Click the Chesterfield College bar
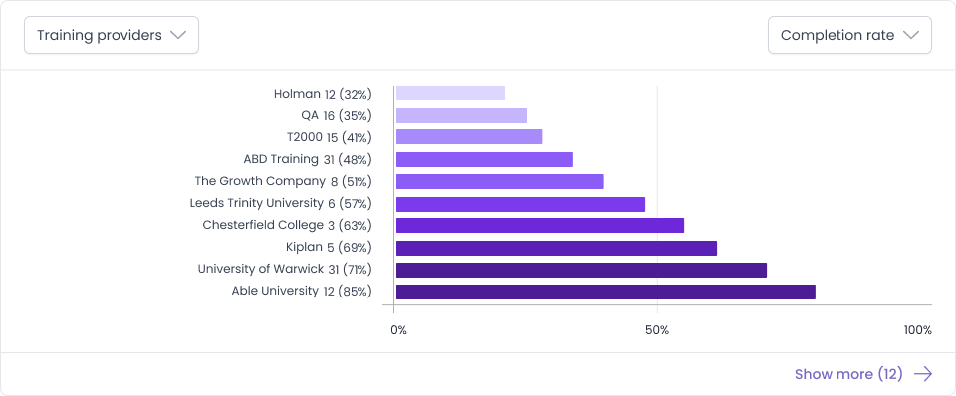 tap(540, 226)
